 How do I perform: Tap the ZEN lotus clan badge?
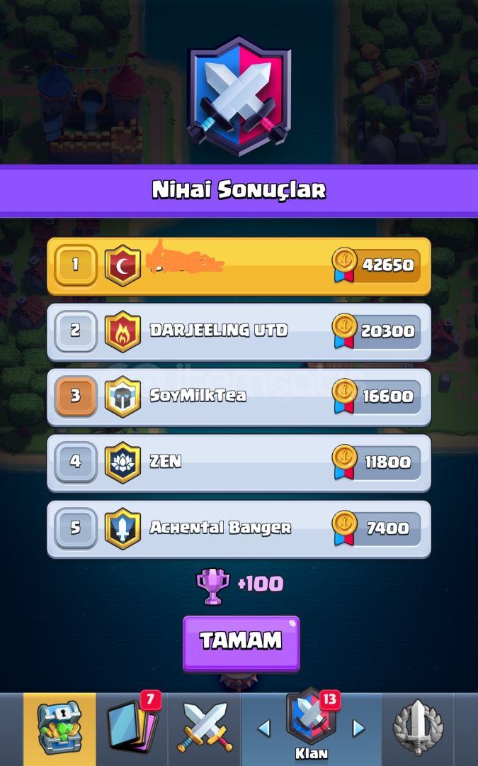123,462
